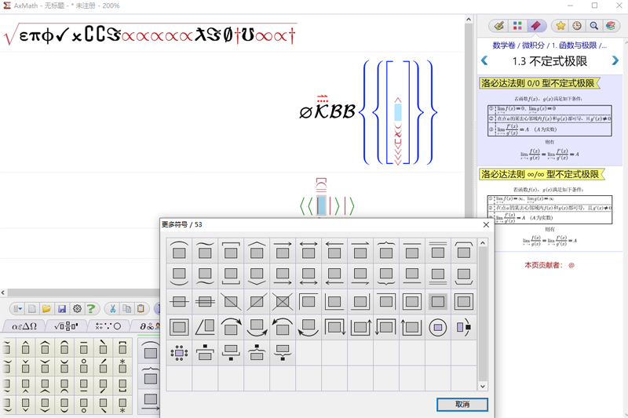Insert under-arc template in symbols dialog
This screenshot has height=418, width=628.
point(179,276)
